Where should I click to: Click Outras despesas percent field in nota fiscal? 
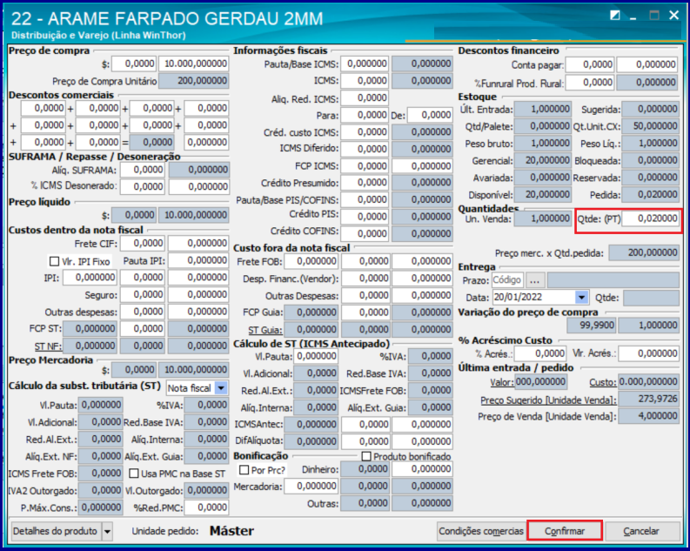pos(144,312)
